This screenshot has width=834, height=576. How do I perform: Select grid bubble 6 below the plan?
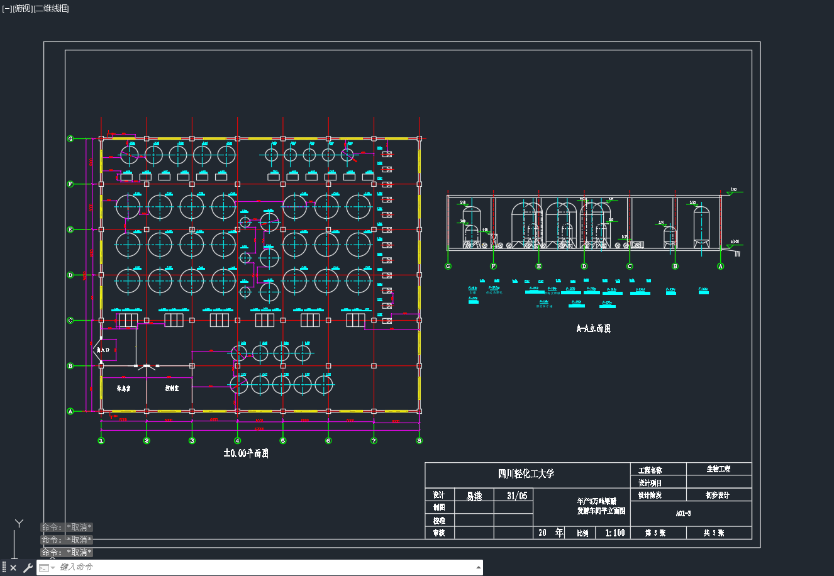[x=328, y=441]
